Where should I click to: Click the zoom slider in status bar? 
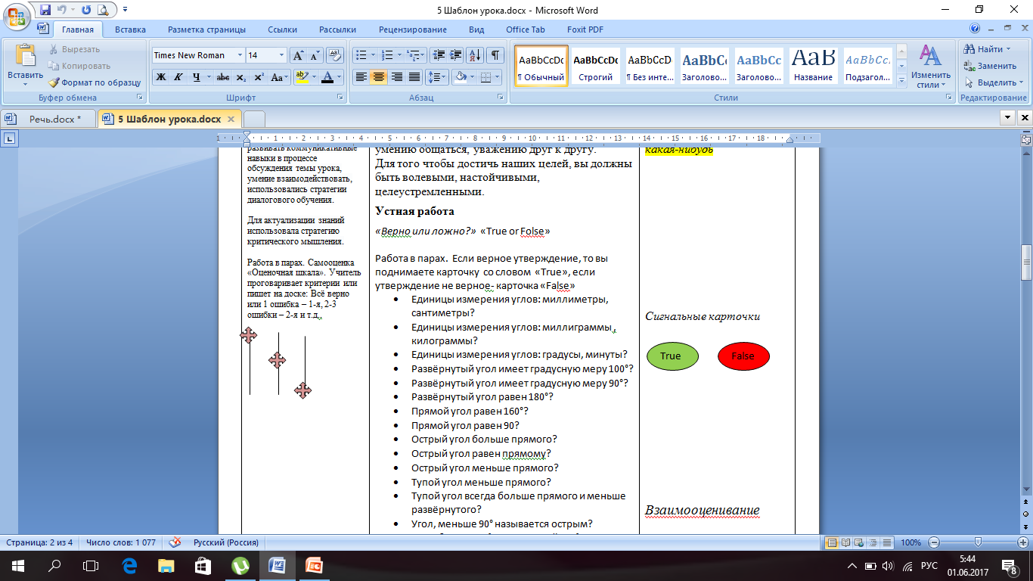click(x=978, y=542)
